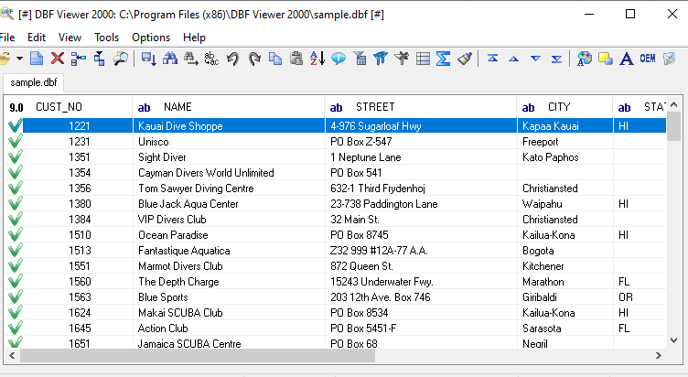Click the brush clean-up icon
Screen dimensions: 688x377
coord(465,59)
